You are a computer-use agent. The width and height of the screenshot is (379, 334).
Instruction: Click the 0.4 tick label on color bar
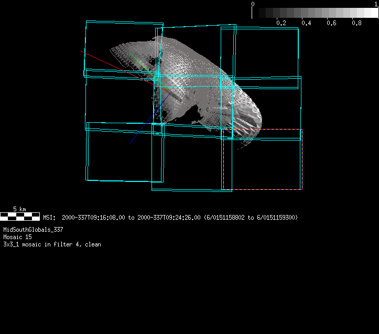click(x=306, y=23)
